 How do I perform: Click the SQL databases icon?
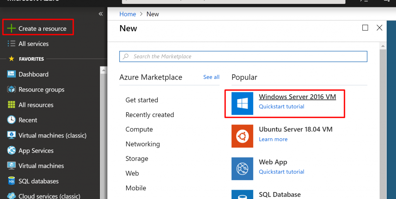(x=11, y=181)
